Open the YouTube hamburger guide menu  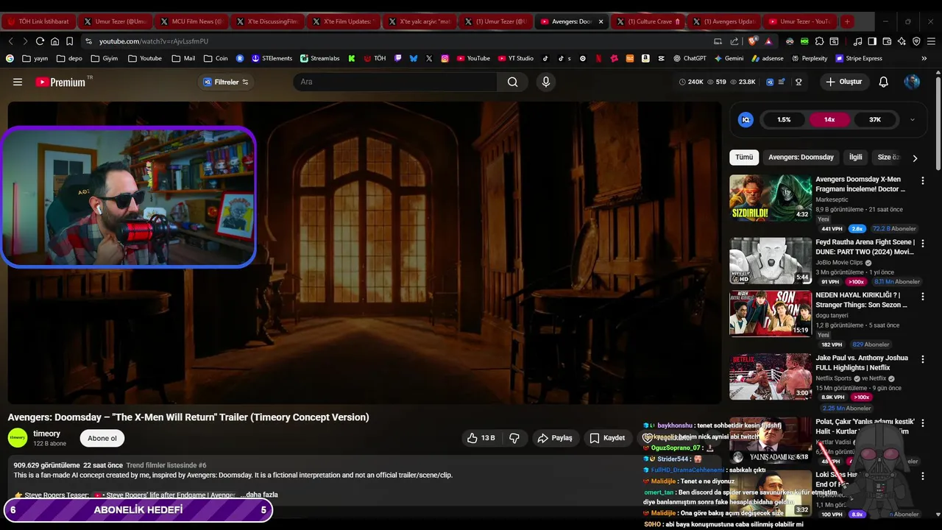coord(18,82)
